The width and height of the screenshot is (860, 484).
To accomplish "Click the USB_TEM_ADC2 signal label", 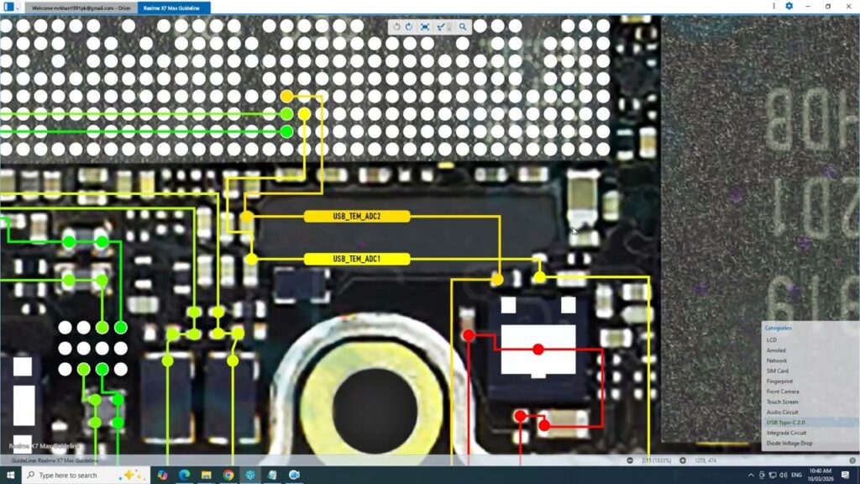I will (x=357, y=217).
